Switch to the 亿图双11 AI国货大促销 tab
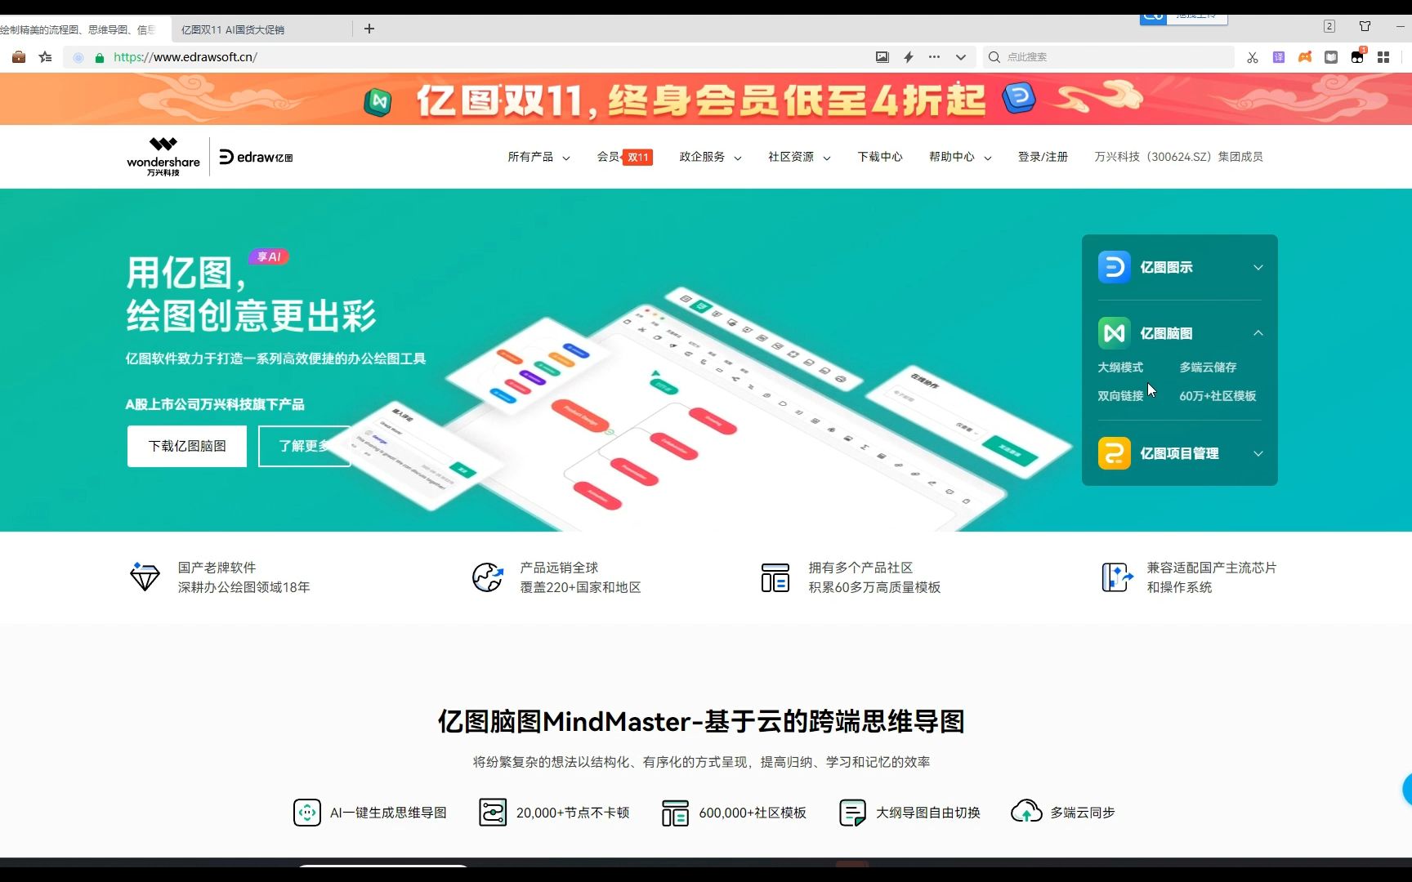The height and width of the screenshot is (882, 1412). click(x=261, y=29)
